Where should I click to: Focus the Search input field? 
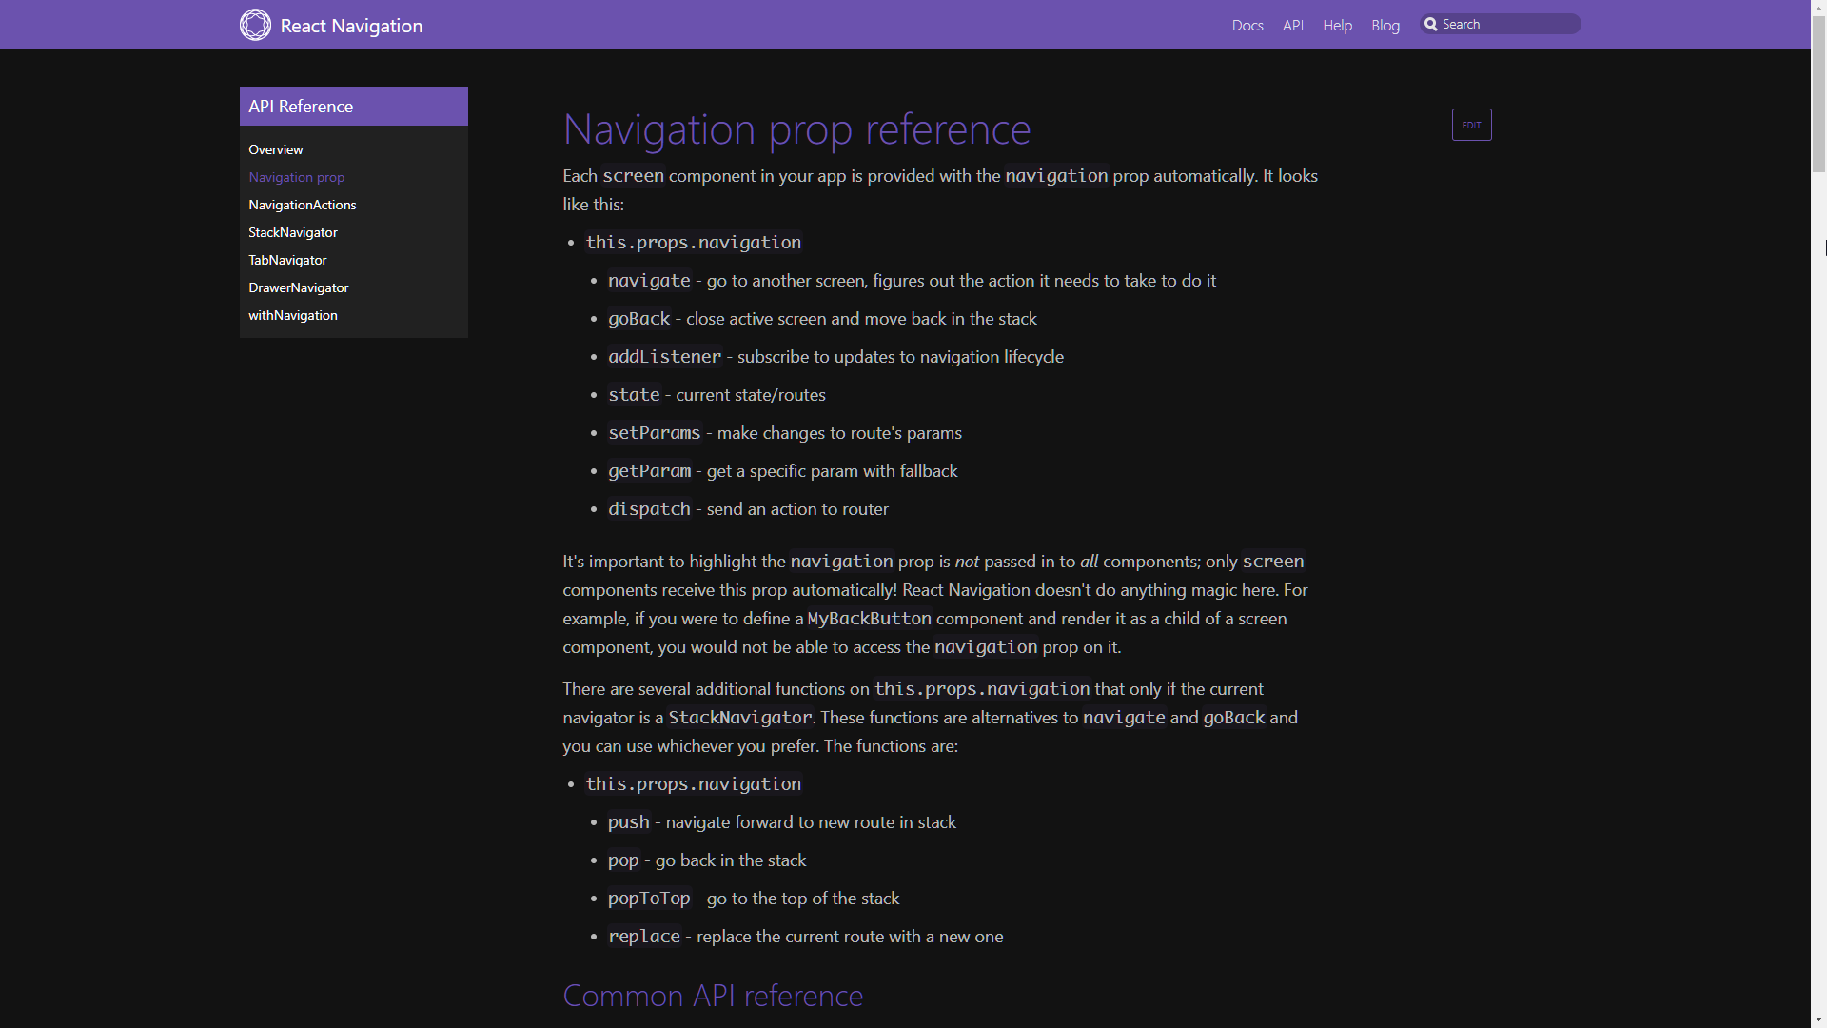coord(1501,24)
